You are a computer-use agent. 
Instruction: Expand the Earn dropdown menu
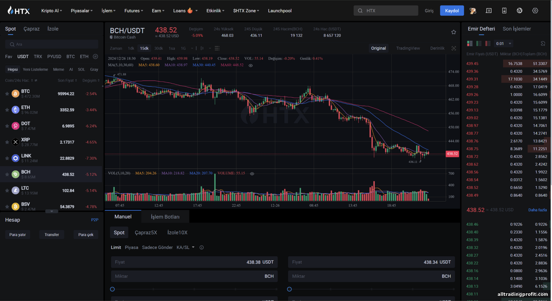[158, 11]
